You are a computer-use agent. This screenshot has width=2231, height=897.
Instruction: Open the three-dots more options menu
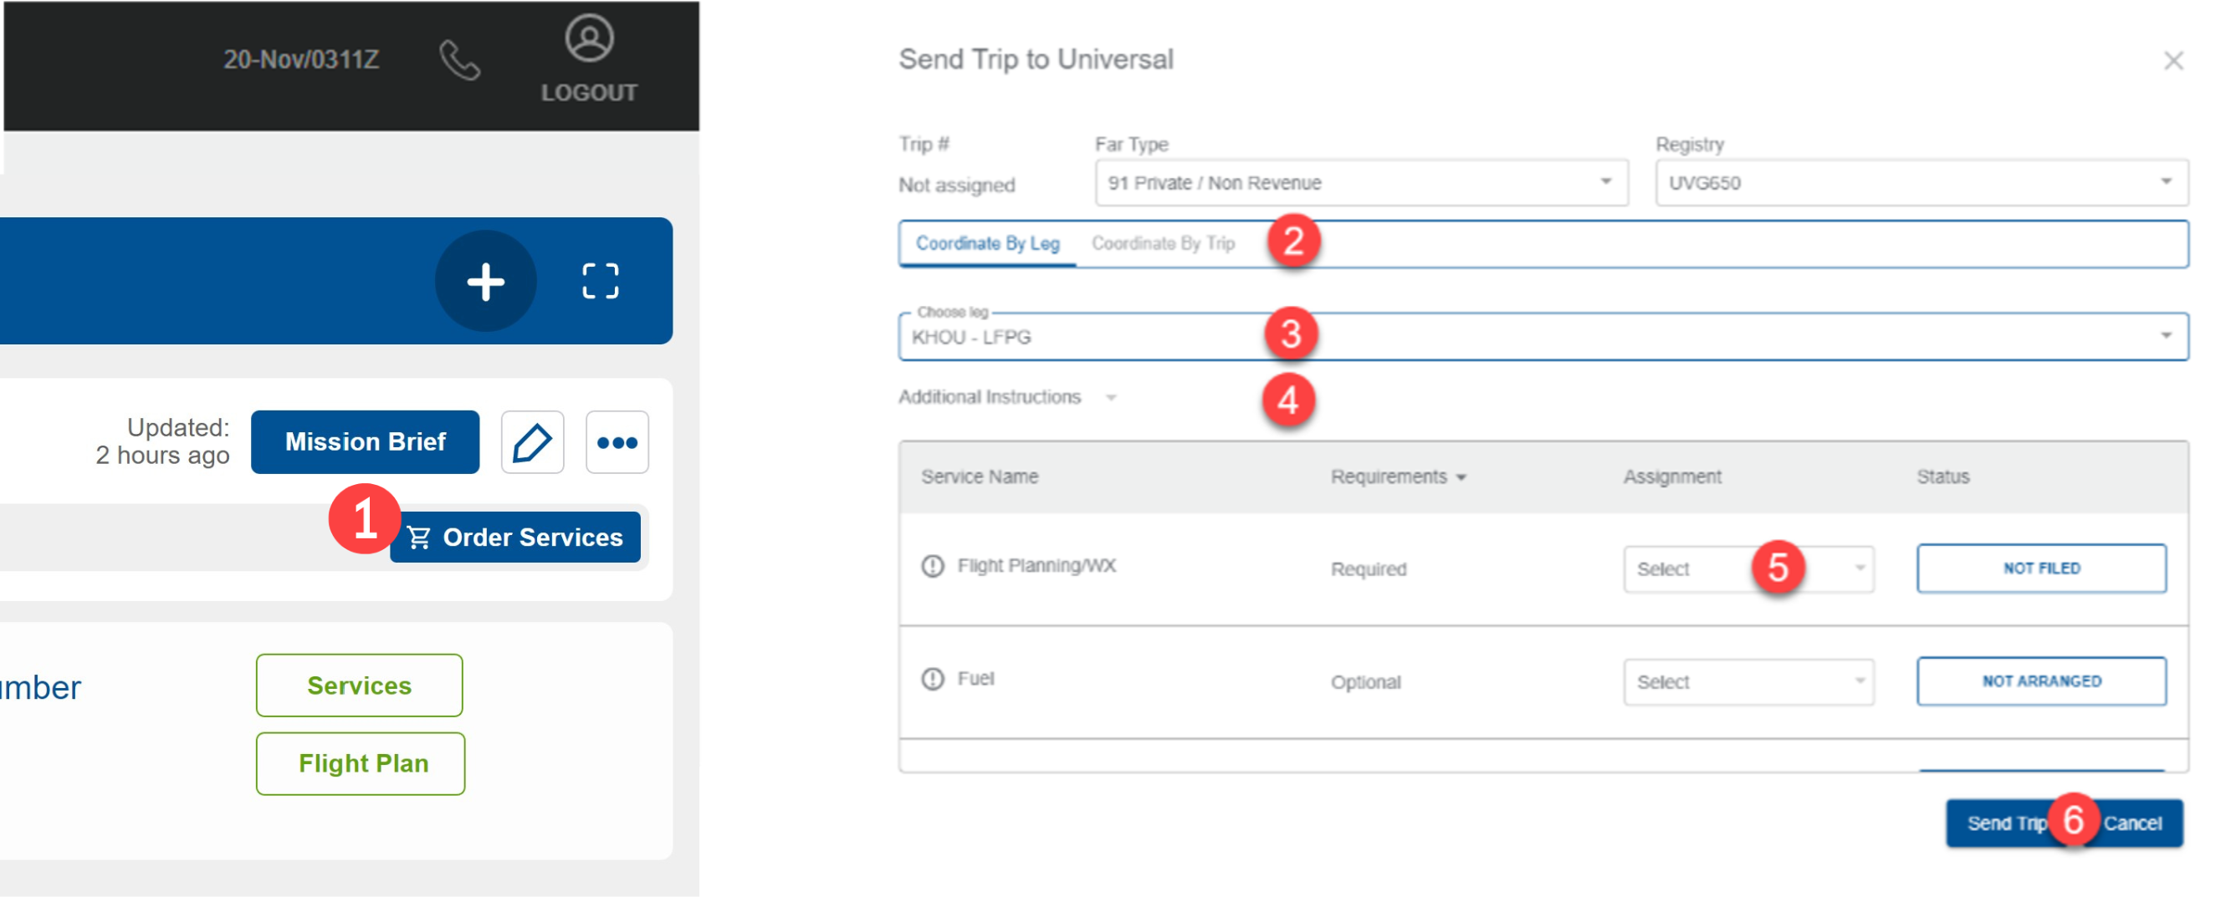pyautogui.click(x=617, y=442)
